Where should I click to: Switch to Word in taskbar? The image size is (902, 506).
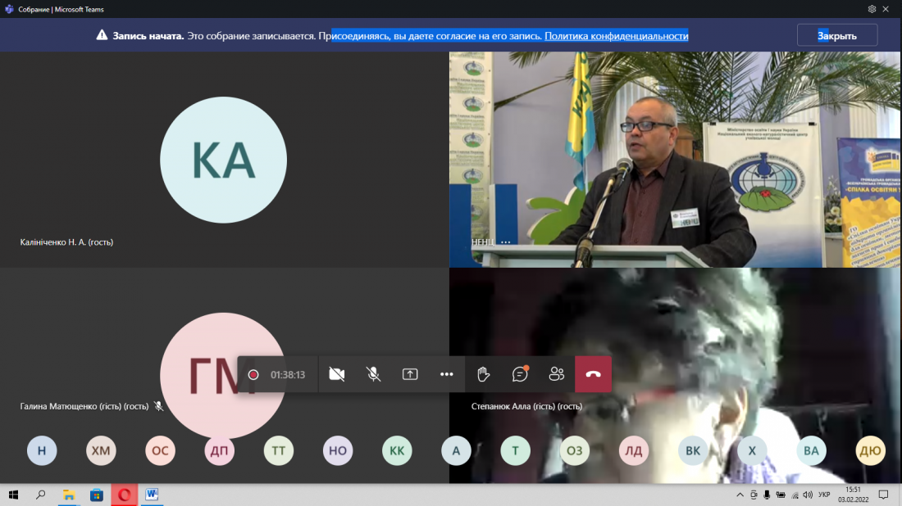pos(152,495)
